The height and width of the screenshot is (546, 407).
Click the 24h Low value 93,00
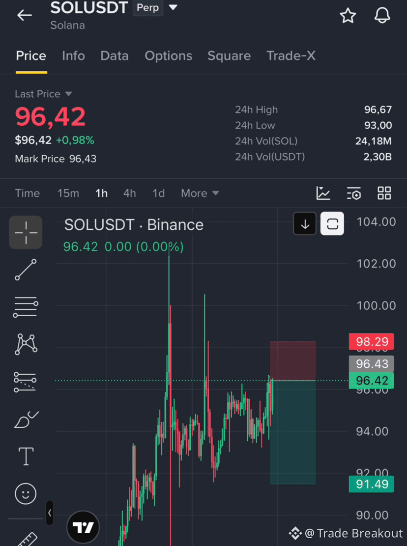(378, 125)
